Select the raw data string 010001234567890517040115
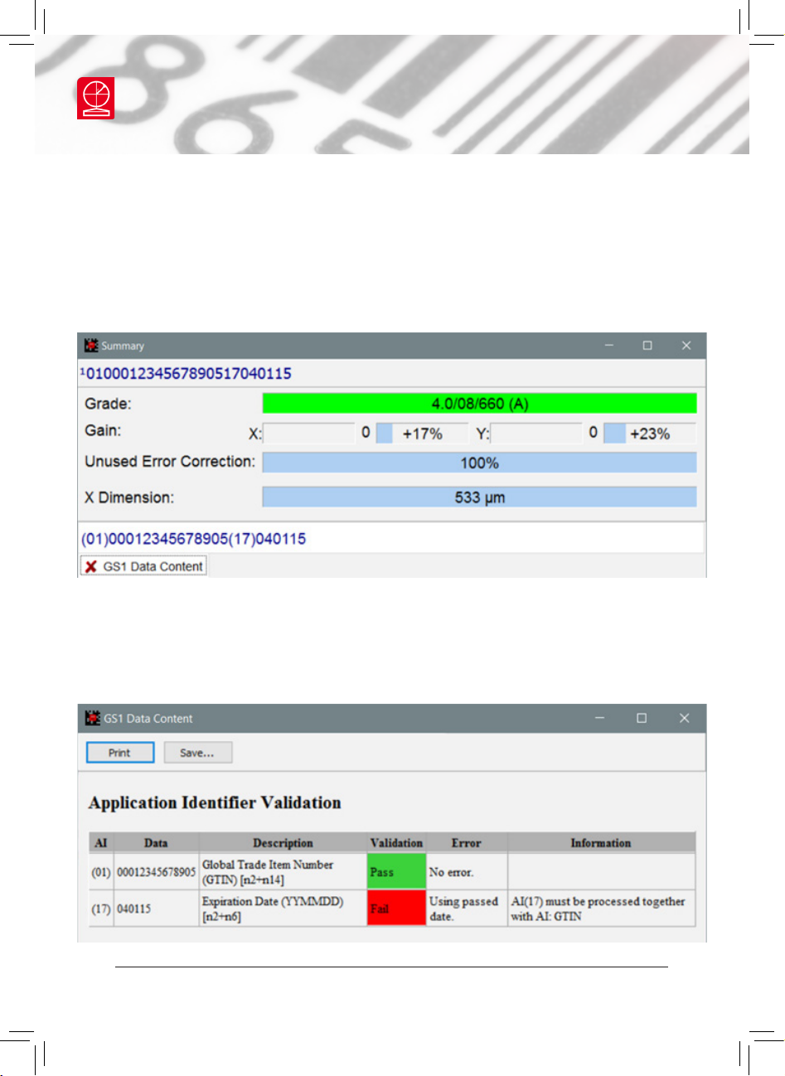The image size is (785, 1076). click(189, 373)
